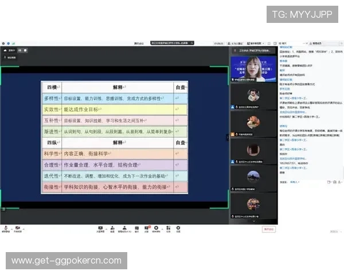This screenshot has height=275, width=344.
Task: Click the fullscreen icon in top bar
Action: tap(269, 44)
